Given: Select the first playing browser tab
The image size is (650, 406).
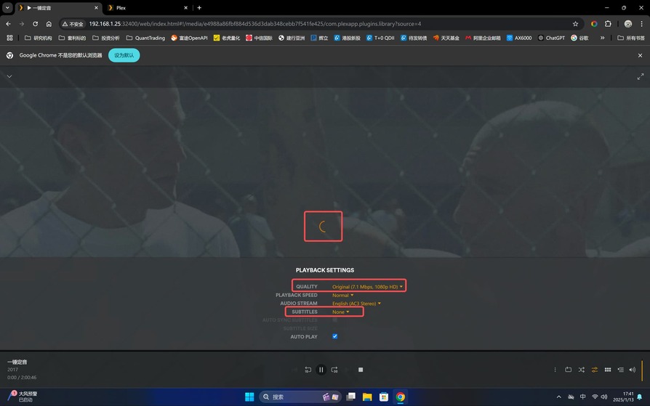Looking at the screenshot, I should (x=58, y=7).
